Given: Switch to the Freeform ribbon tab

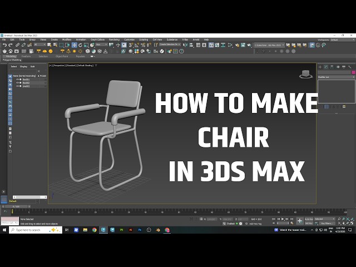Looking at the screenshot, I should pos(26,56).
